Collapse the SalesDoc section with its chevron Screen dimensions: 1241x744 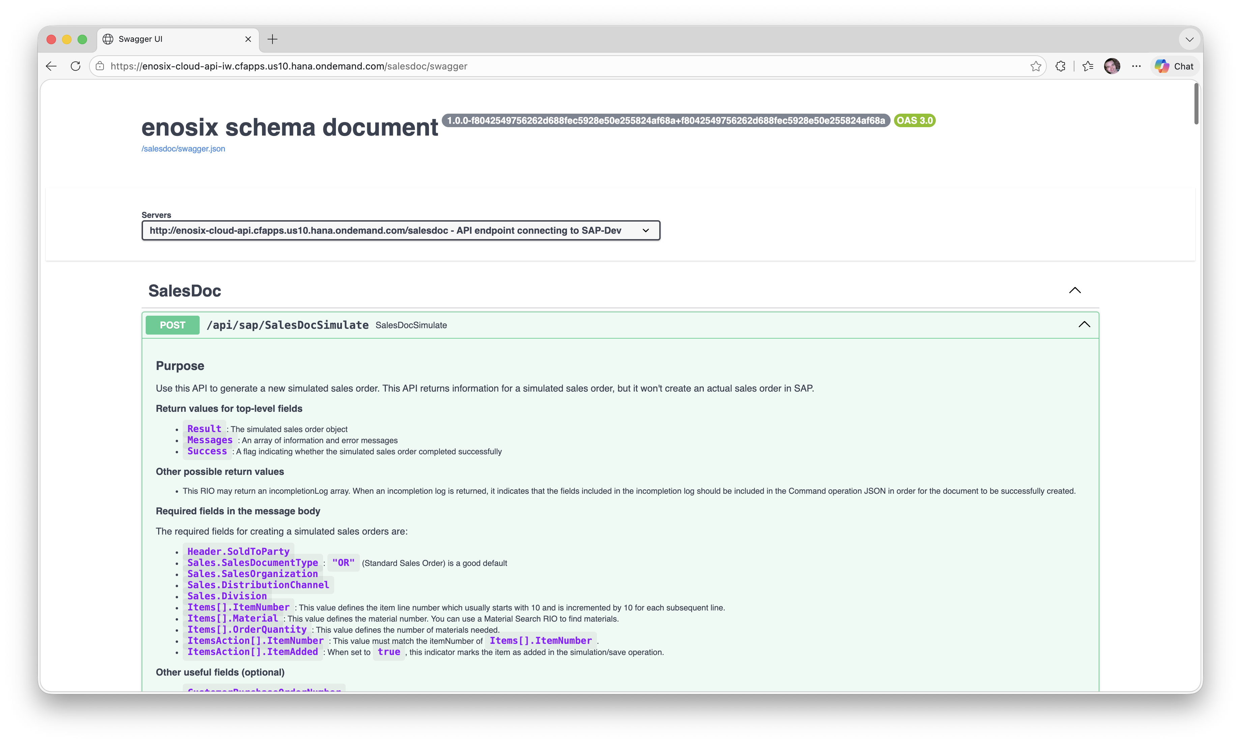(x=1075, y=290)
